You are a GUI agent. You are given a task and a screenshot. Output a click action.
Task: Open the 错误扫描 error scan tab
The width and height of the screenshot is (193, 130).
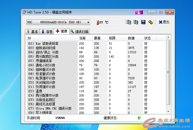pyautogui.click(x=80, y=32)
